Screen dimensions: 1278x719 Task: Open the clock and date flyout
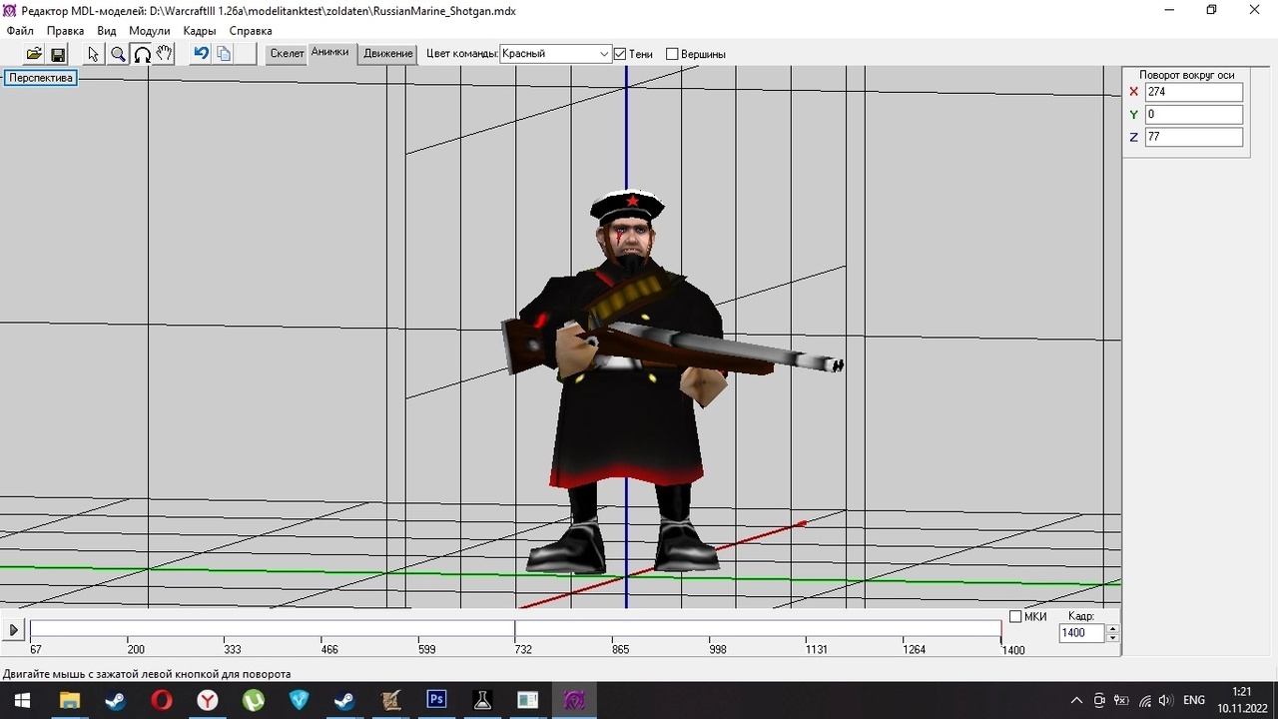(x=1241, y=700)
